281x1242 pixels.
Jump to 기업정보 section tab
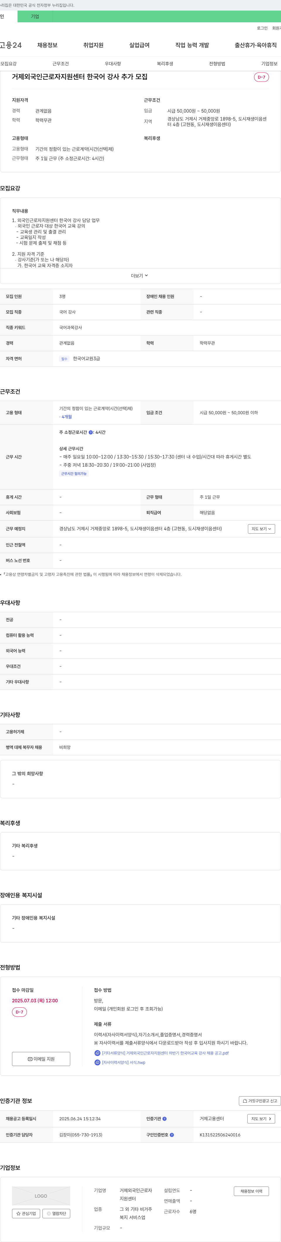pyautogui.click(x=270, y=64)
